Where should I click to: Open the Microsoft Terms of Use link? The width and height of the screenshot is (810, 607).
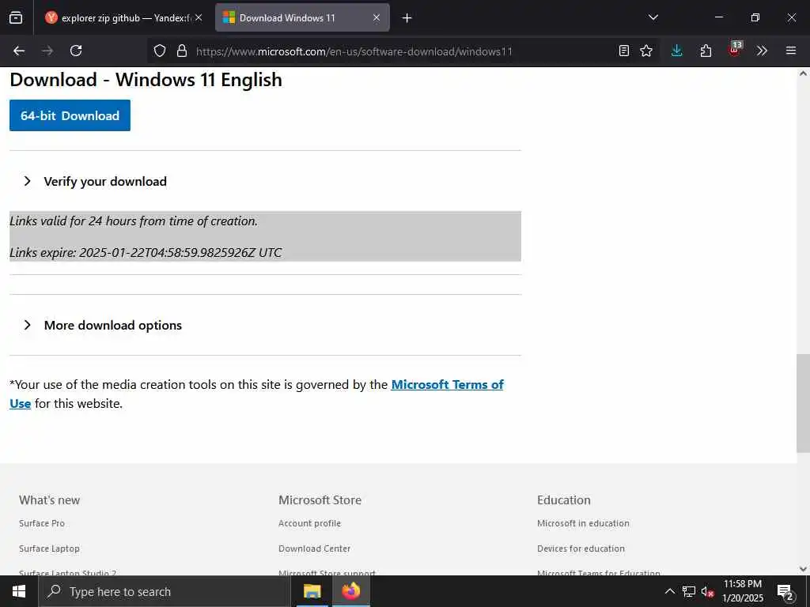click(448, 385)
